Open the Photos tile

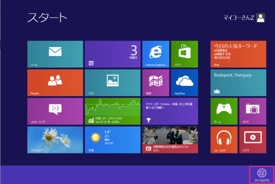point(112,82)
